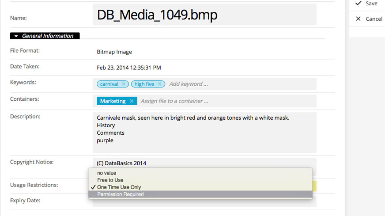The image size is (385, 216).
Task: Remove the carnival keyword tag
Action: click(124, 84)
